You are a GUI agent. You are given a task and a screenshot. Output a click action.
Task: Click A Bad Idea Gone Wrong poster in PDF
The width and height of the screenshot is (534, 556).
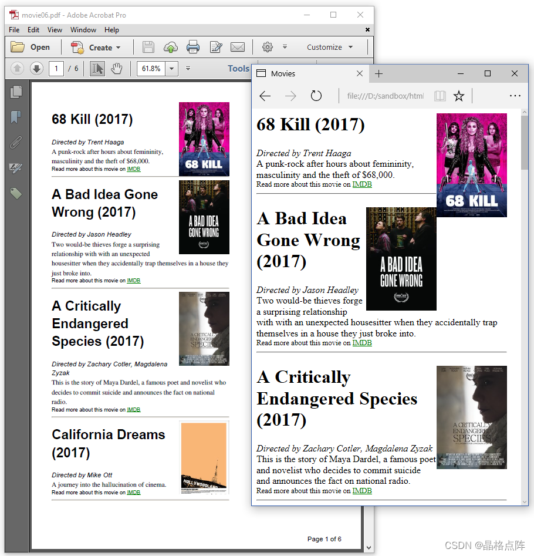[204, 217]
